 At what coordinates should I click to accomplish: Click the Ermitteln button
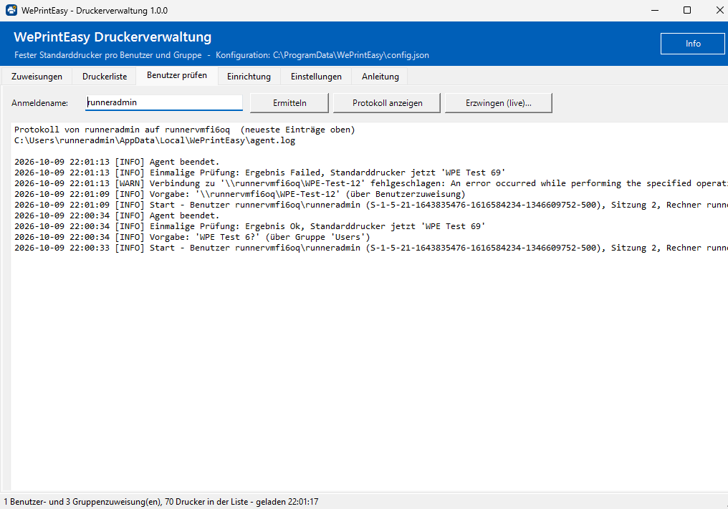(x=289, y=103)
